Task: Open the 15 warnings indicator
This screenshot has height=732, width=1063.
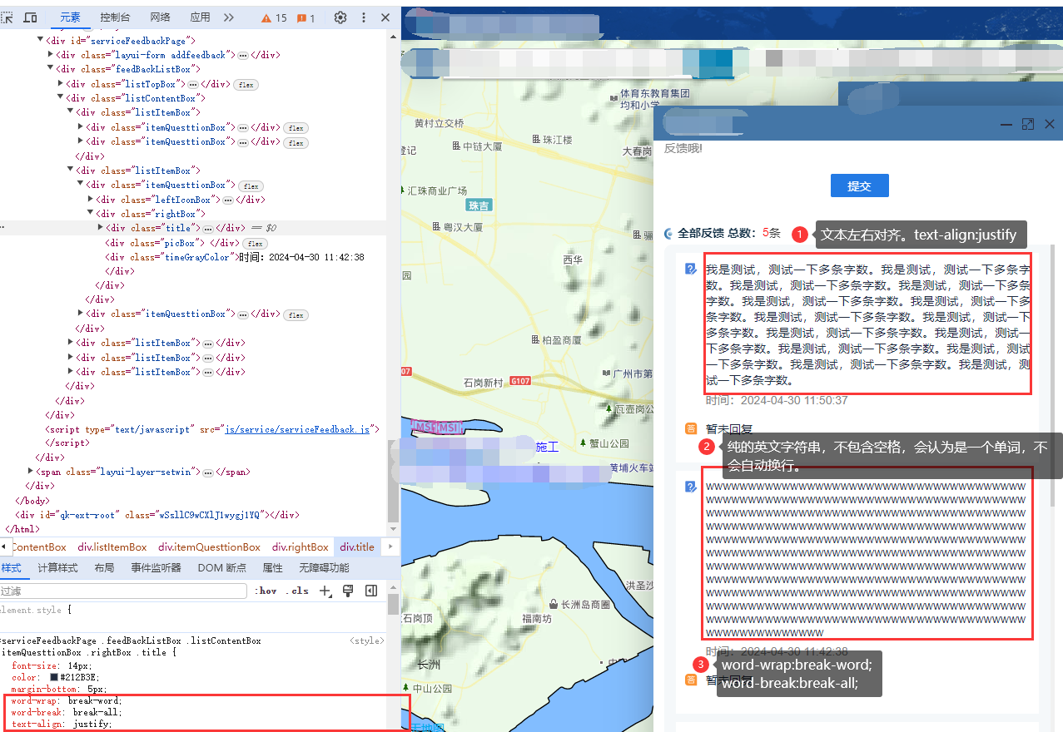Action: [x=274, y=17]
